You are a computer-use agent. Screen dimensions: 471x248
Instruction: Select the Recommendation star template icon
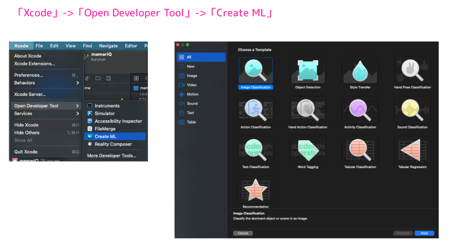tap(255, 190)
